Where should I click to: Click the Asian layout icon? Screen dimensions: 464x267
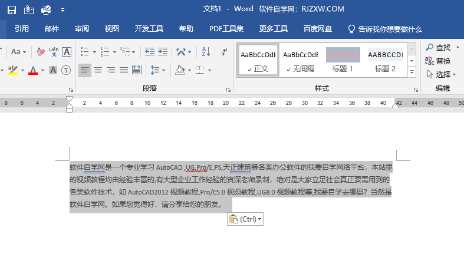[181, 52]
